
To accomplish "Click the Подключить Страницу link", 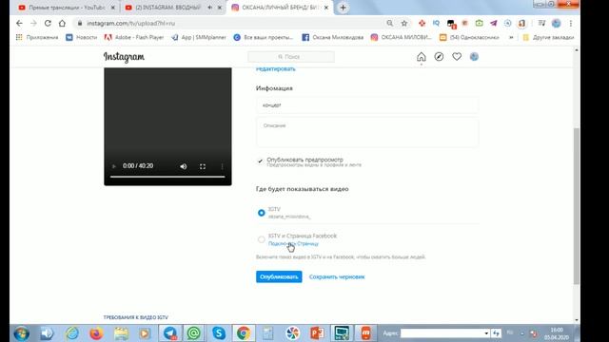I will [293, 244].
